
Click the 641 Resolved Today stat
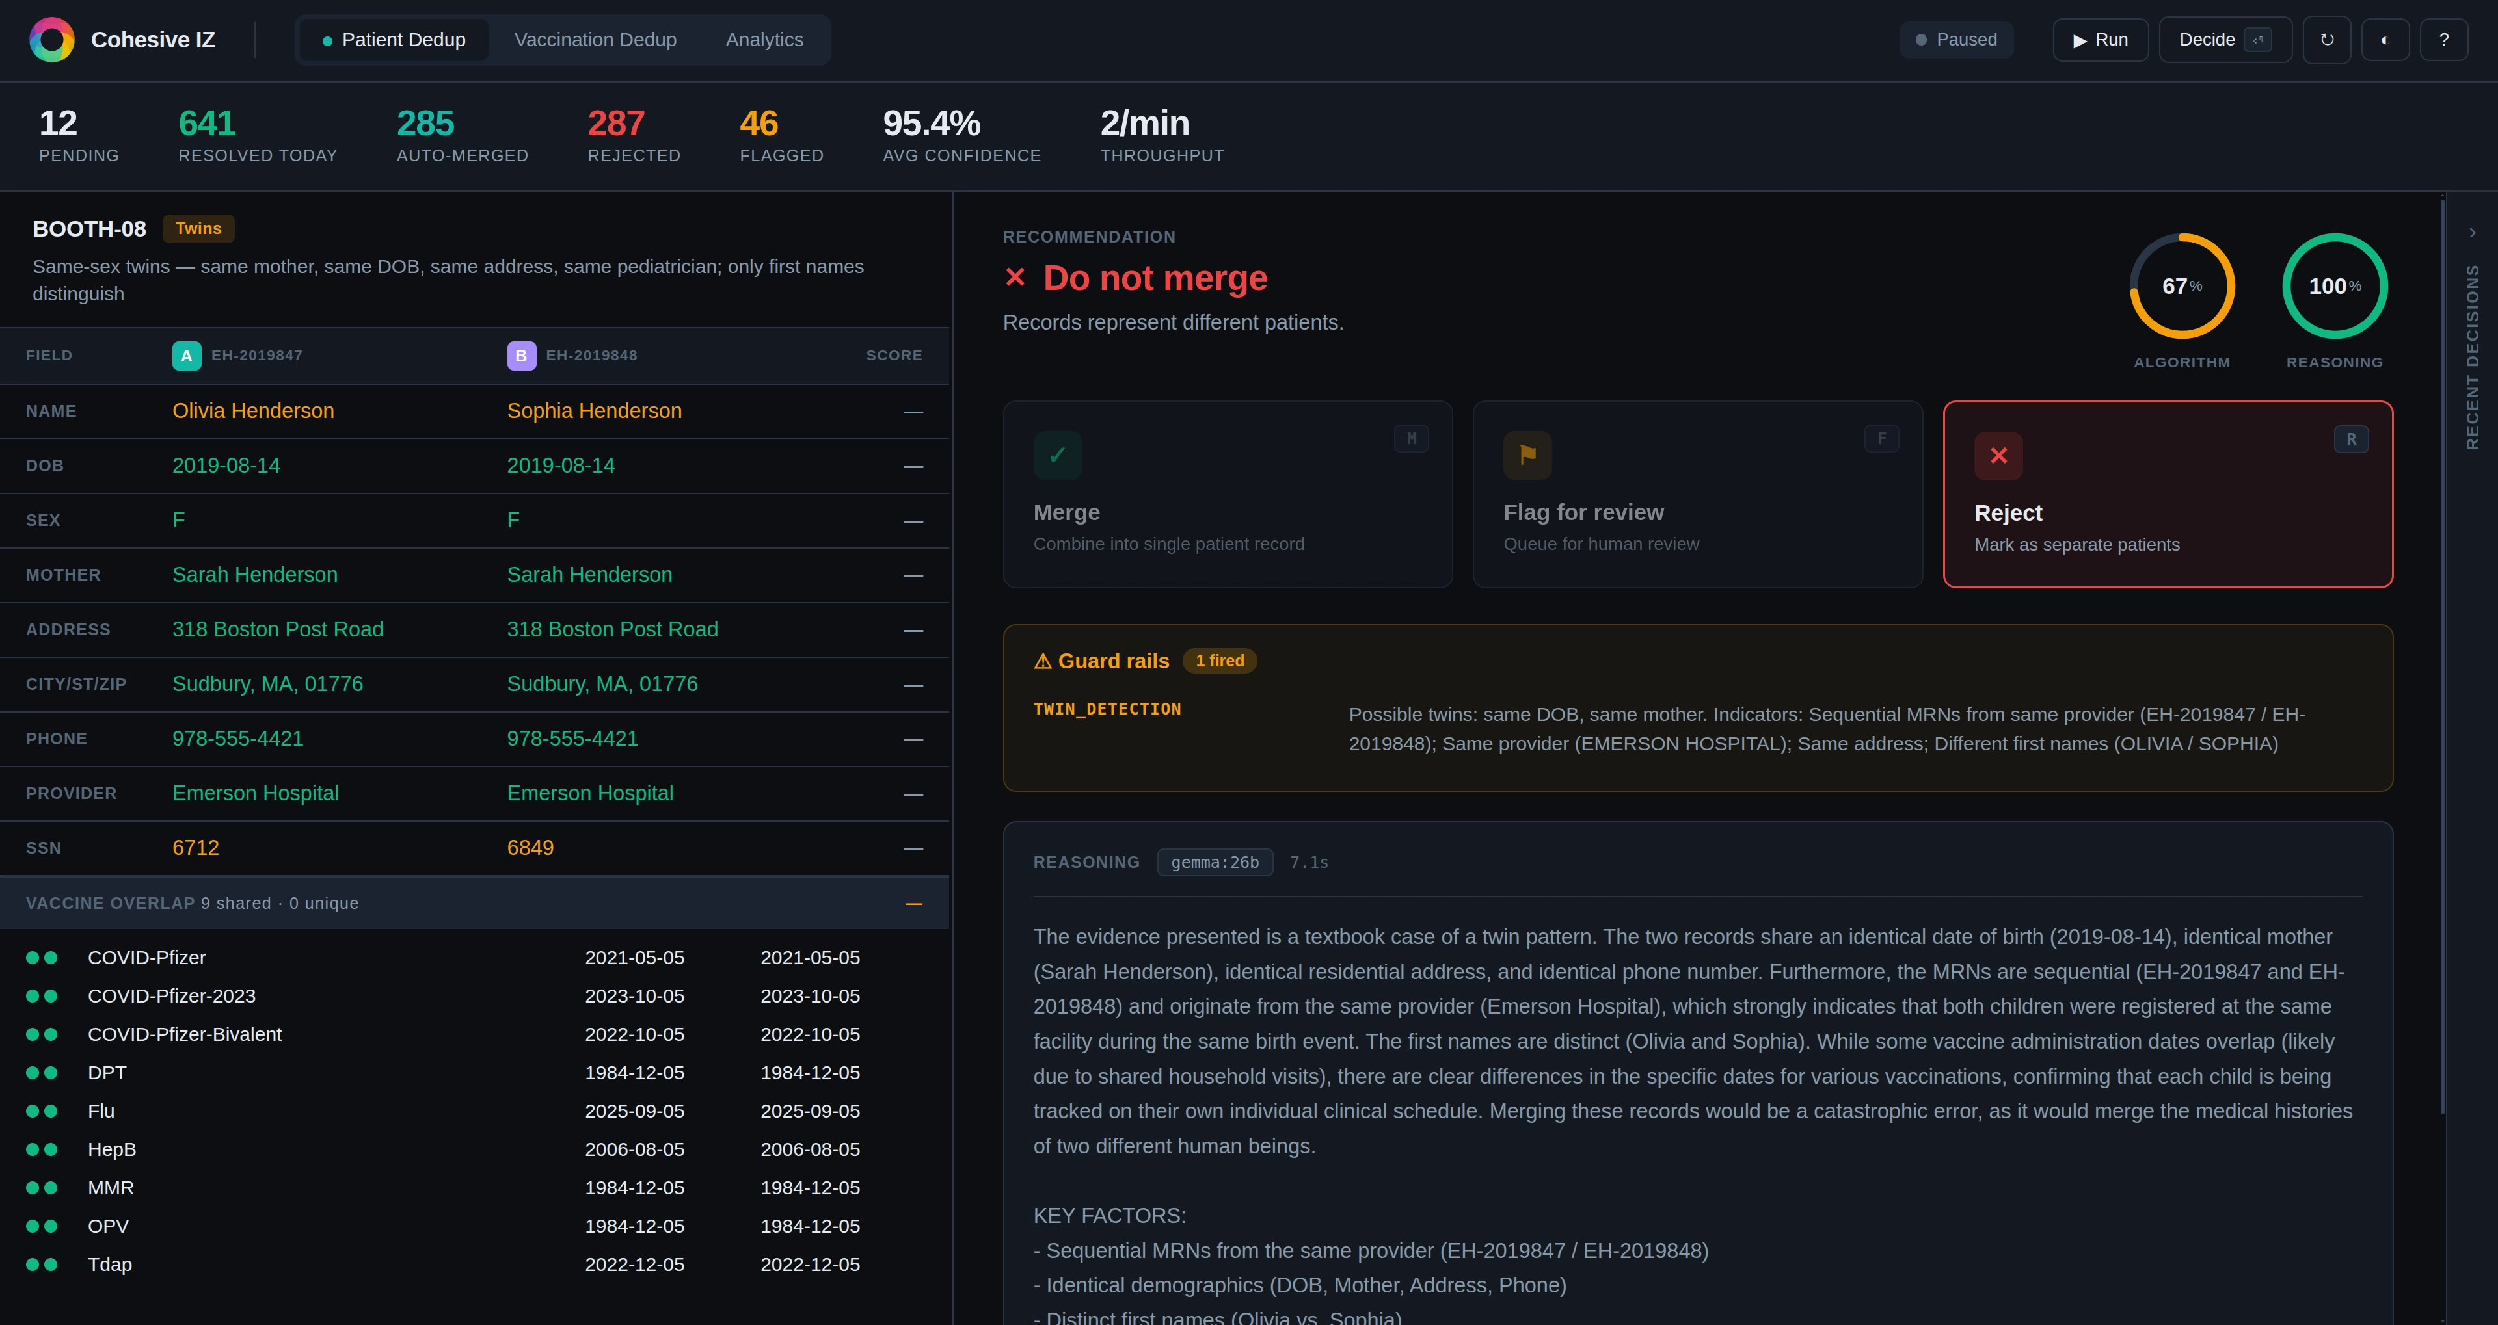click(x=258, y=136)
